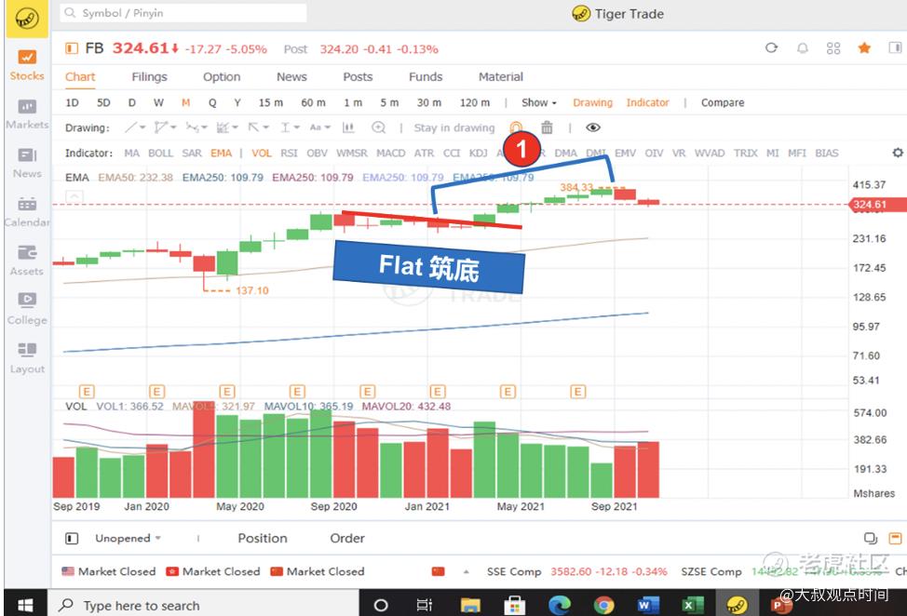Open the Funds tab
Image resolution: width=907 pixels, height=616 pixels.
click(x=426, y=77)
